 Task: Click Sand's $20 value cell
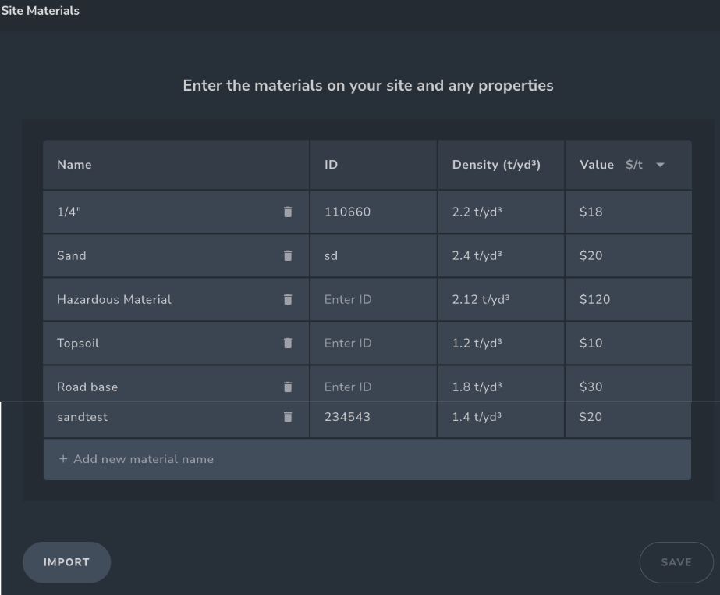[x=629, y=255]
